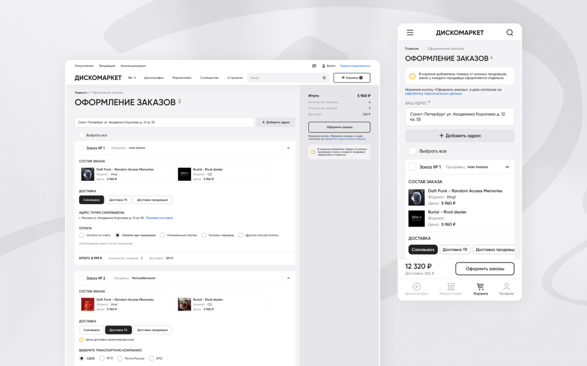Open red Daft Punk cover in Order 2
The width and height of the screenshot is (587, 366).
click(x=88, y=304)
